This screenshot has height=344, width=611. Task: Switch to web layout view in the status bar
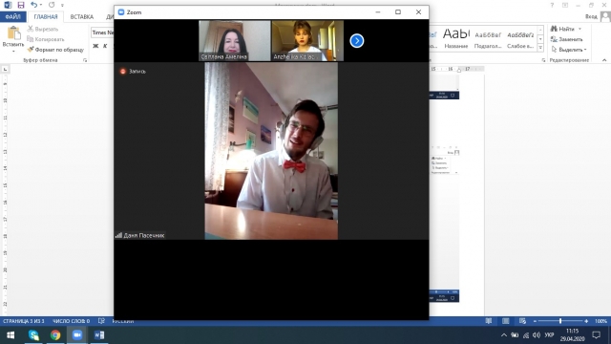point(522,321)
